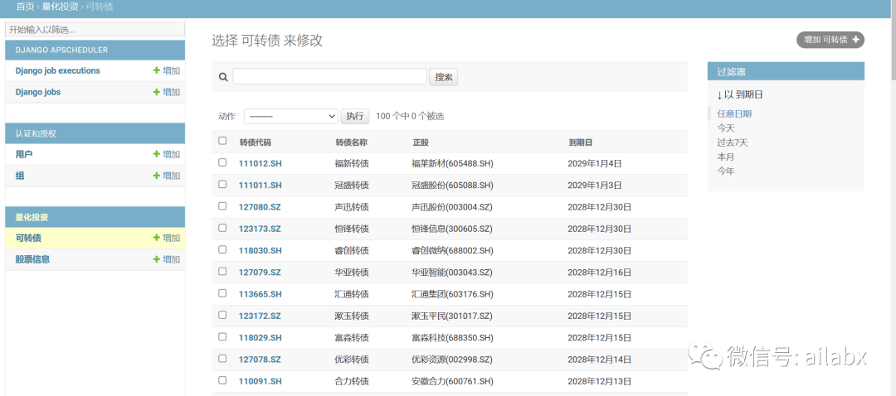Click the 合力转债 name cell
Viewport: 896px width, 396px height.
click(x=352, y=381)
